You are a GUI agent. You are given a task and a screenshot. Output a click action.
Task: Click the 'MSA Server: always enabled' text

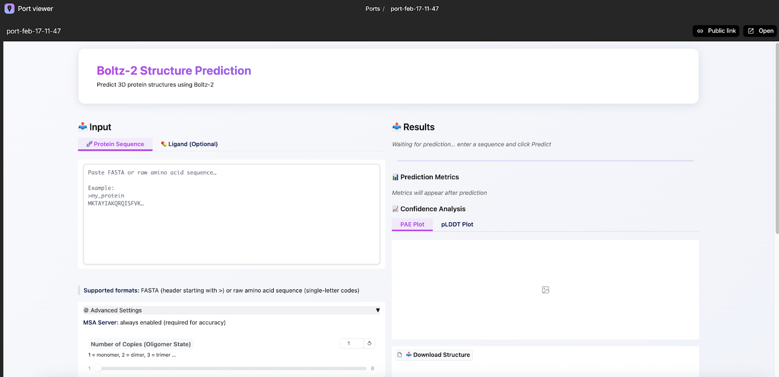154,323
